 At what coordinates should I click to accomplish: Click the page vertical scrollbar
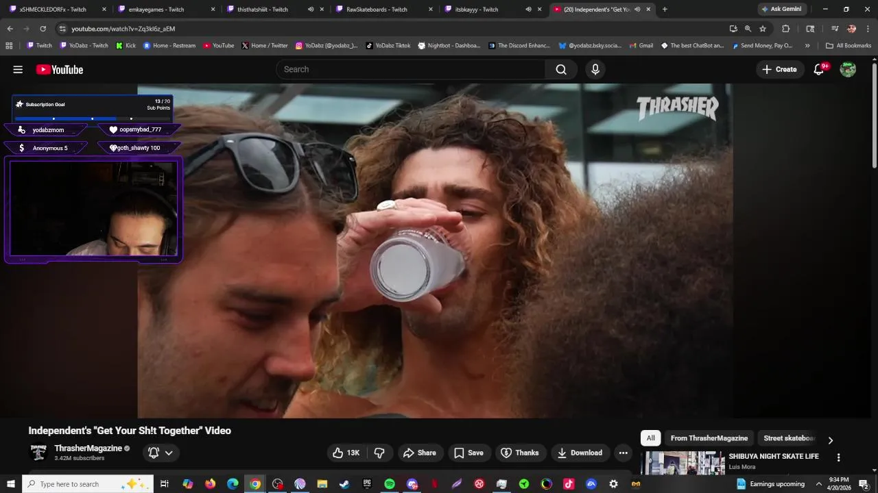click(874, 116)
